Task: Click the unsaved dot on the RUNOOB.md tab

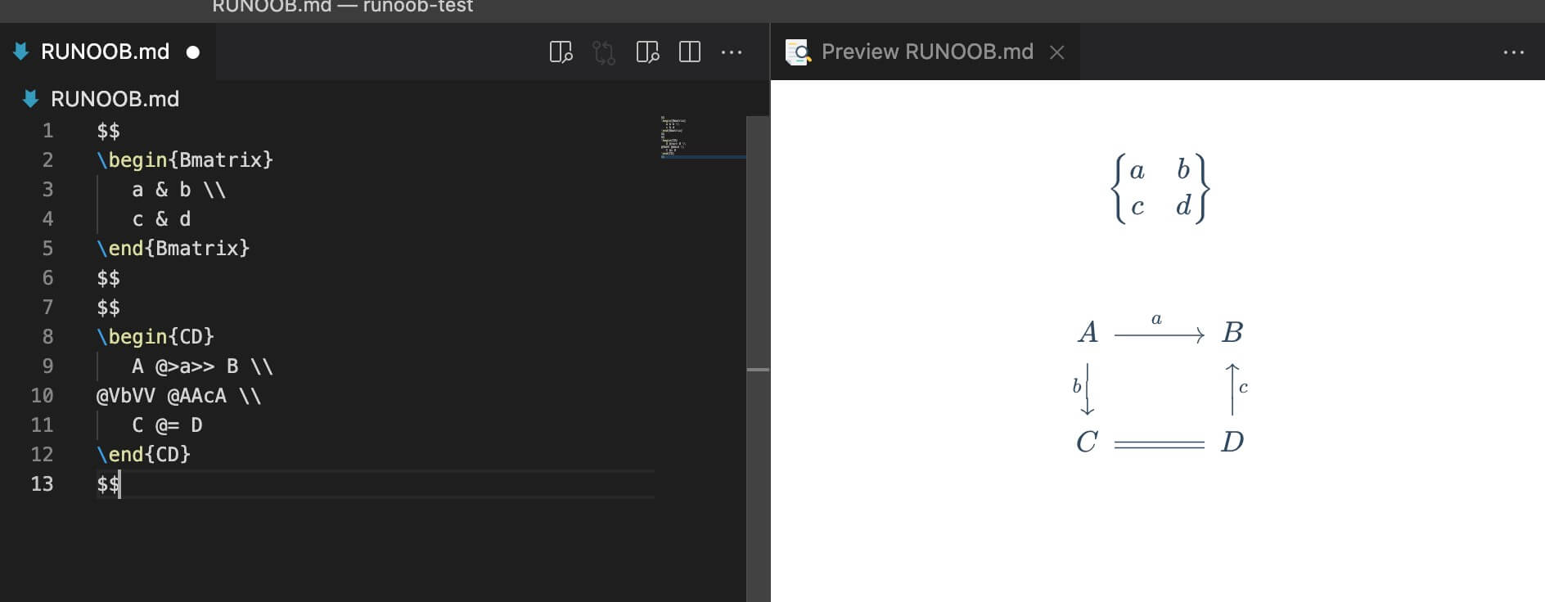Action: [193, 52]
